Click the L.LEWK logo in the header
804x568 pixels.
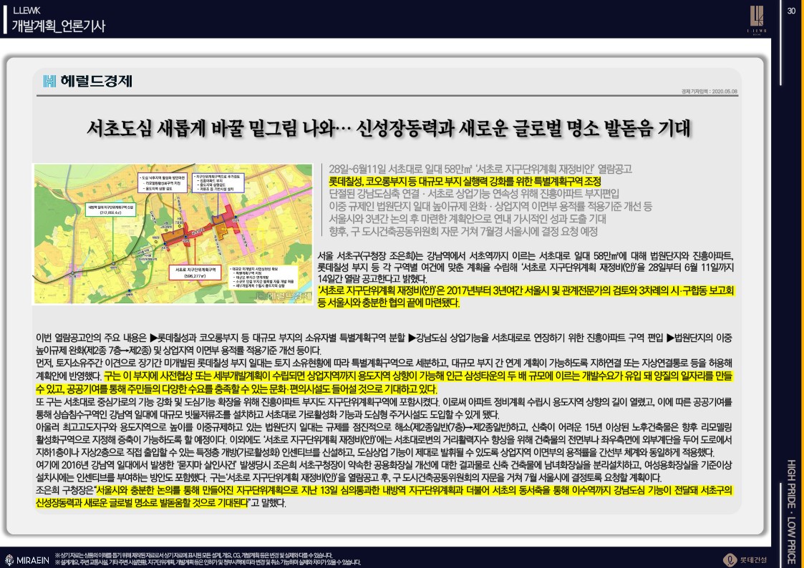pos(758,19)
